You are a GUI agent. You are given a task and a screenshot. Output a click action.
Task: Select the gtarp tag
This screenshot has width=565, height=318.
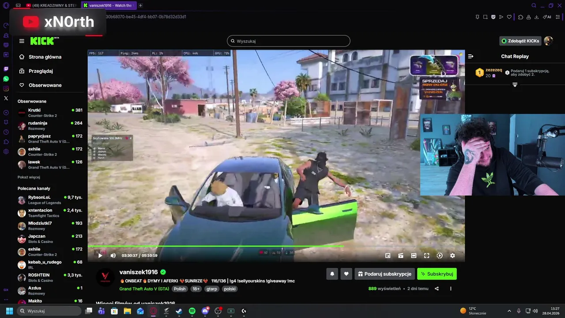(212, 289)
